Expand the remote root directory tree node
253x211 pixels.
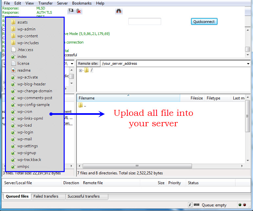coord(81,70)
